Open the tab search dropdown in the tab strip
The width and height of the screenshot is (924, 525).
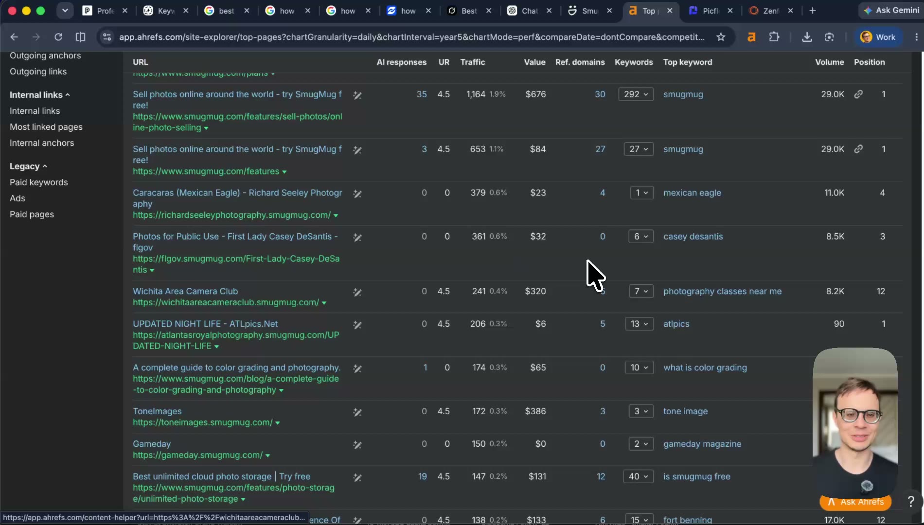pos(65,11)
